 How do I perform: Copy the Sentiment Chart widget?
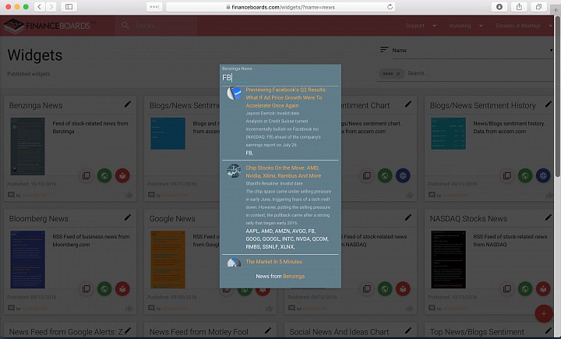click(367, 176)
